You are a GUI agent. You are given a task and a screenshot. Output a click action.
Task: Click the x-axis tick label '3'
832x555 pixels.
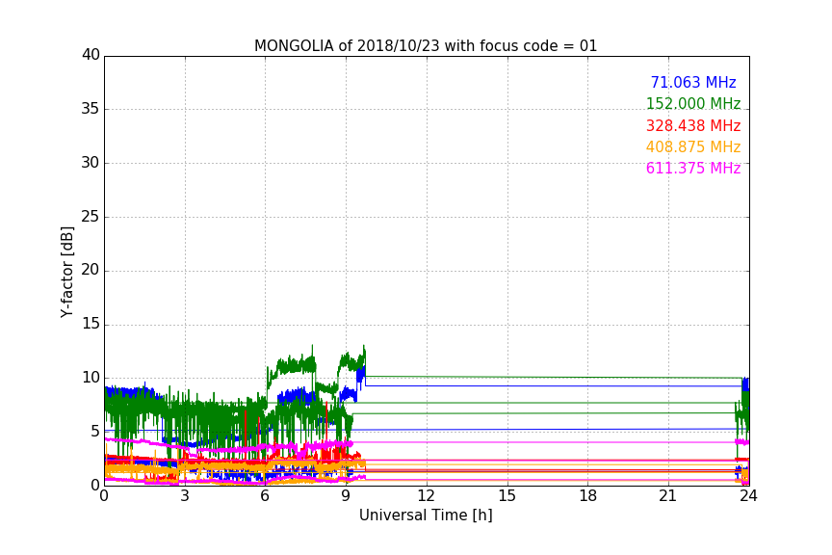tap(185, 496)
